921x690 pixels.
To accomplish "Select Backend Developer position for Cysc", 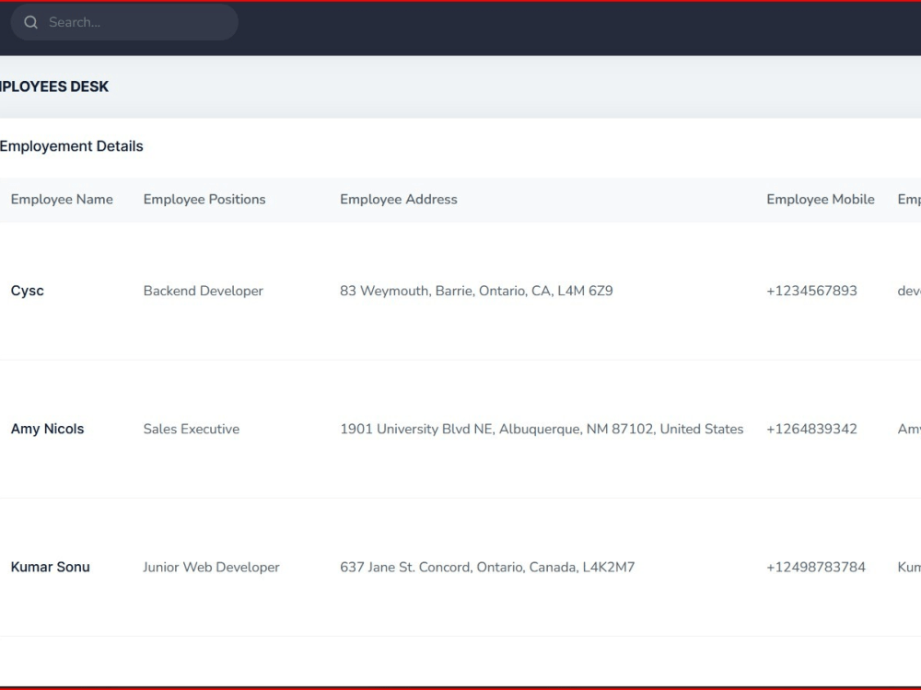I will [203, 291].
